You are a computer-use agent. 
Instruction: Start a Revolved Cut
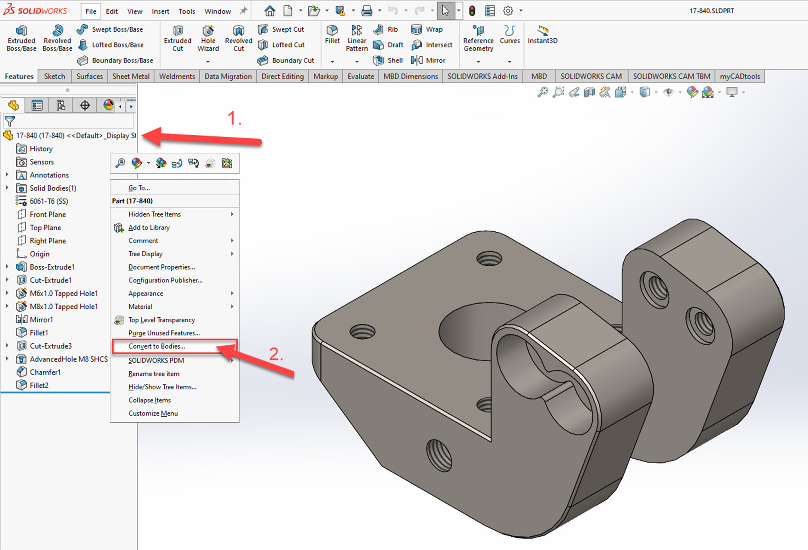coord(239,39)
